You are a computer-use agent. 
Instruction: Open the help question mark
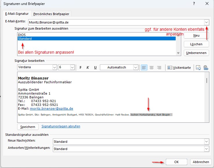point(193,4)
